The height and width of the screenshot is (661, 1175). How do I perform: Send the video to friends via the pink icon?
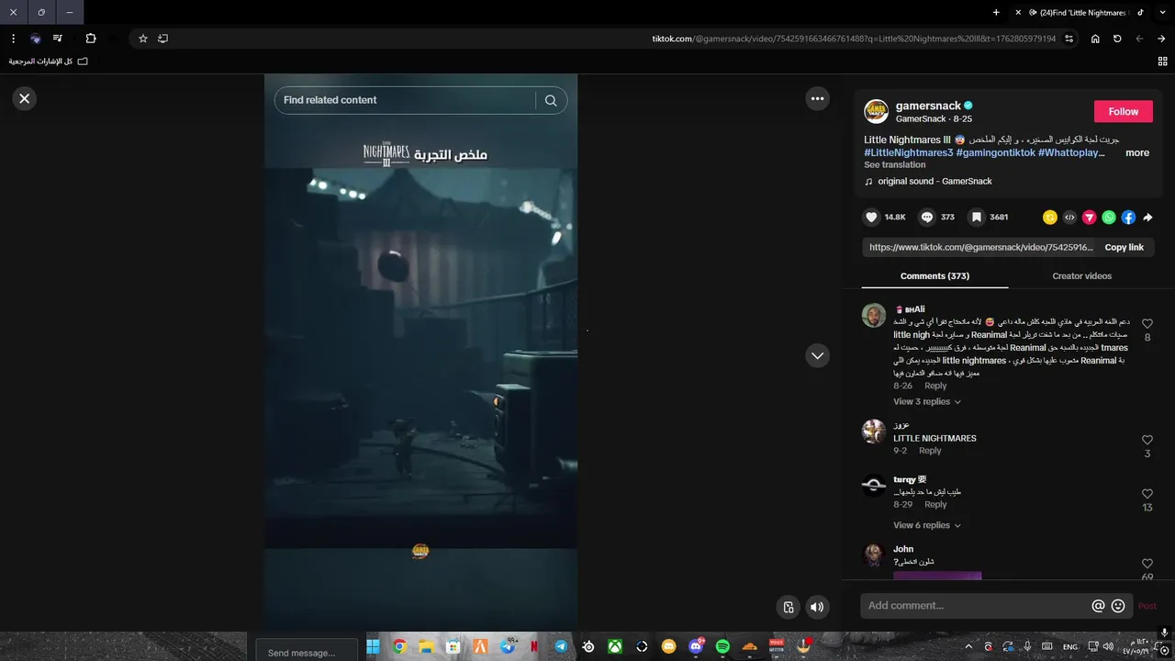tap(1089, 218)
